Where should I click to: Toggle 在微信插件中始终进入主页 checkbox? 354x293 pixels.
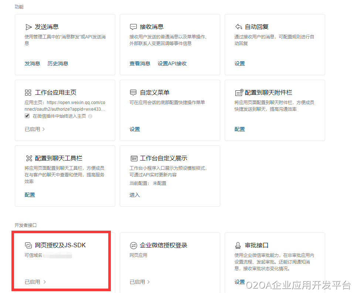[x=27, y=116]
